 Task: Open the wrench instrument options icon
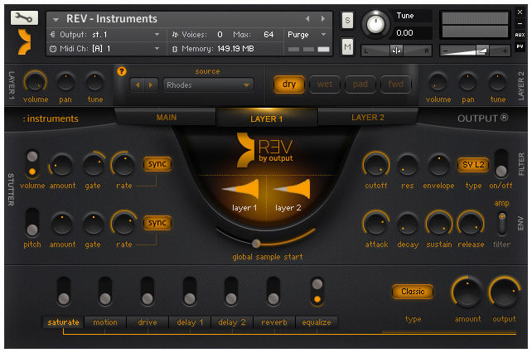[24, 17]
